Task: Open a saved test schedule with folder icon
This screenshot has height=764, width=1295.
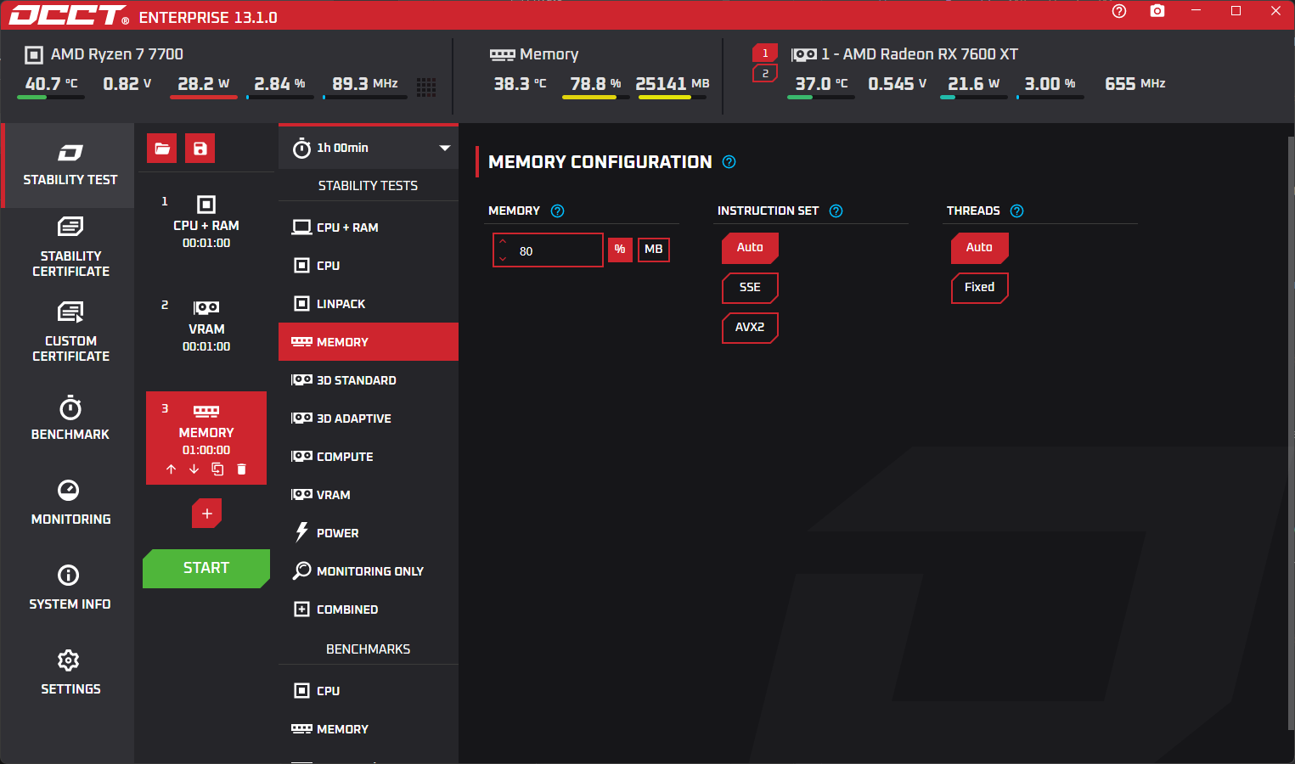Action: pyautogui.click(x=162, y=149)
